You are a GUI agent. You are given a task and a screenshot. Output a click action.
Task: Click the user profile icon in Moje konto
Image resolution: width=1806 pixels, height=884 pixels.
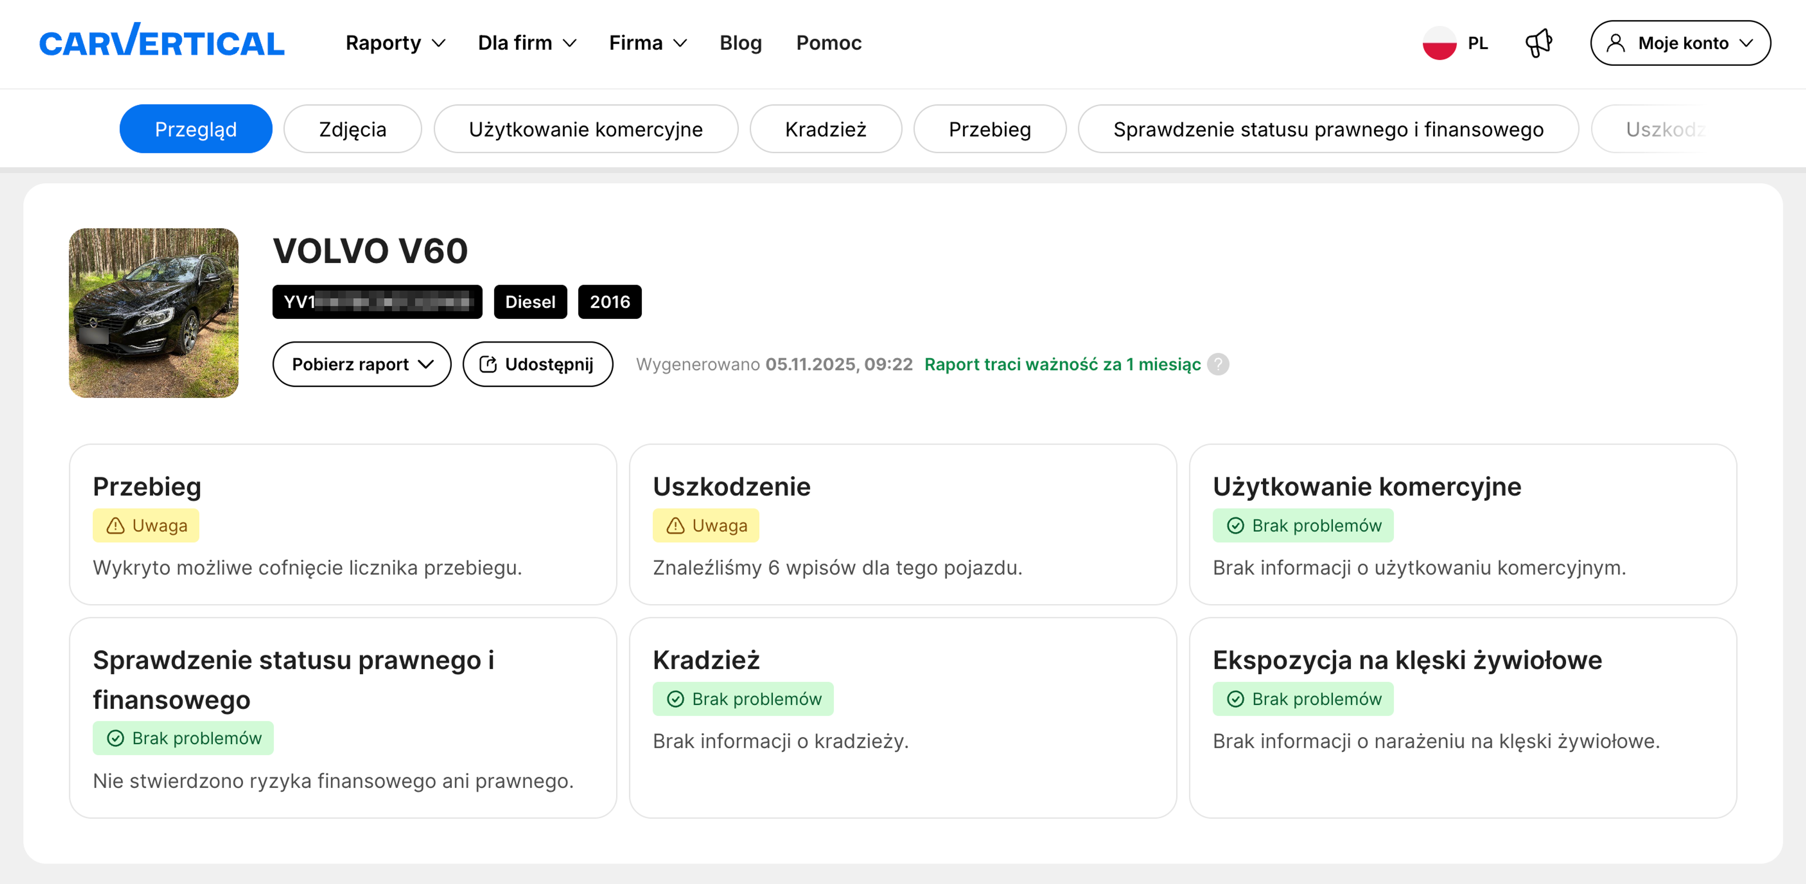click(x=1616, y=43)
